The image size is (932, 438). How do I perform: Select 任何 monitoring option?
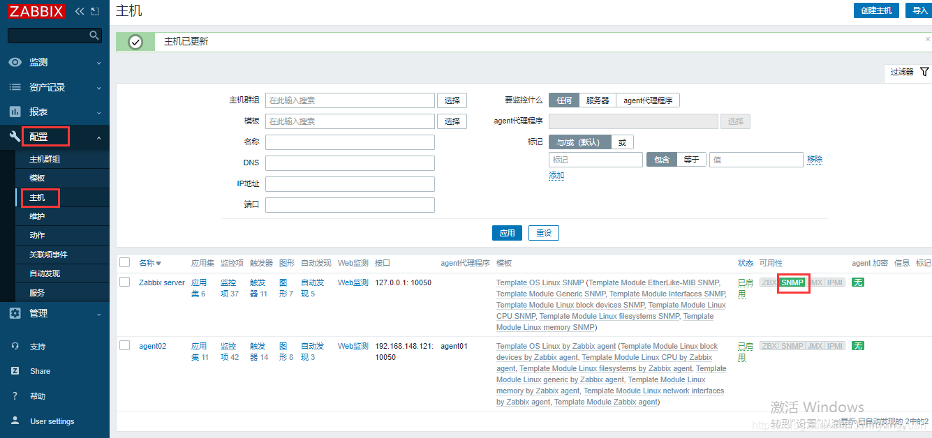click(x=564, y=100)
